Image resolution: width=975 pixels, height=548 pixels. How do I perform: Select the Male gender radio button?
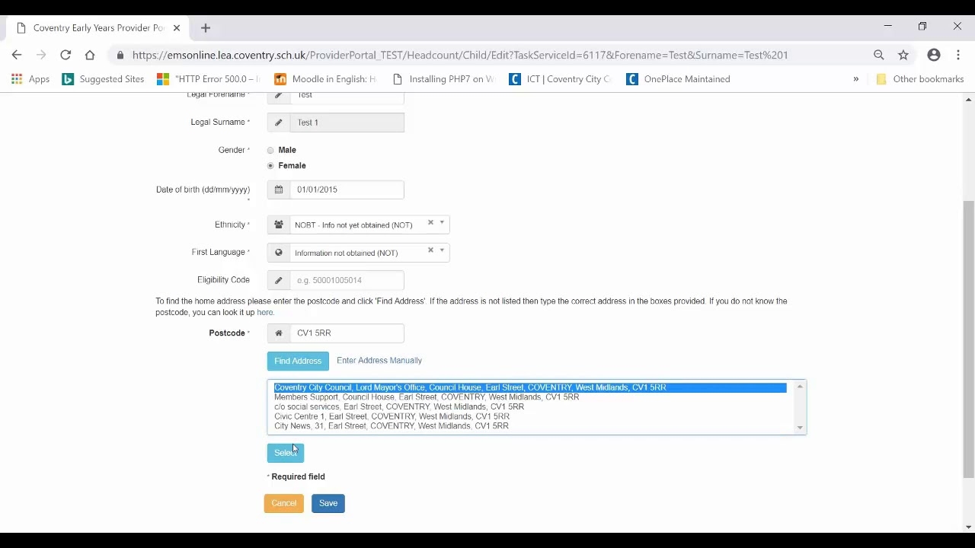pos(270,150)
